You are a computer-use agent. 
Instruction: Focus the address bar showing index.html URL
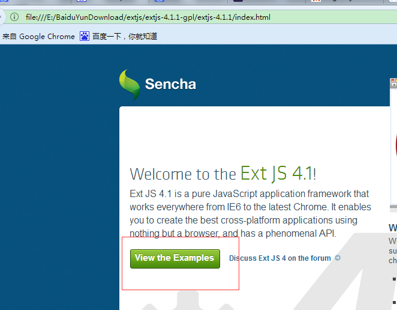tap(203, 17)
